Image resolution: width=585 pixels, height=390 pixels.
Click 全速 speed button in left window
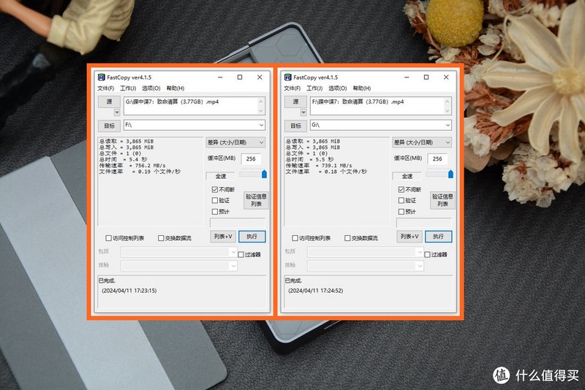point(221,176)
